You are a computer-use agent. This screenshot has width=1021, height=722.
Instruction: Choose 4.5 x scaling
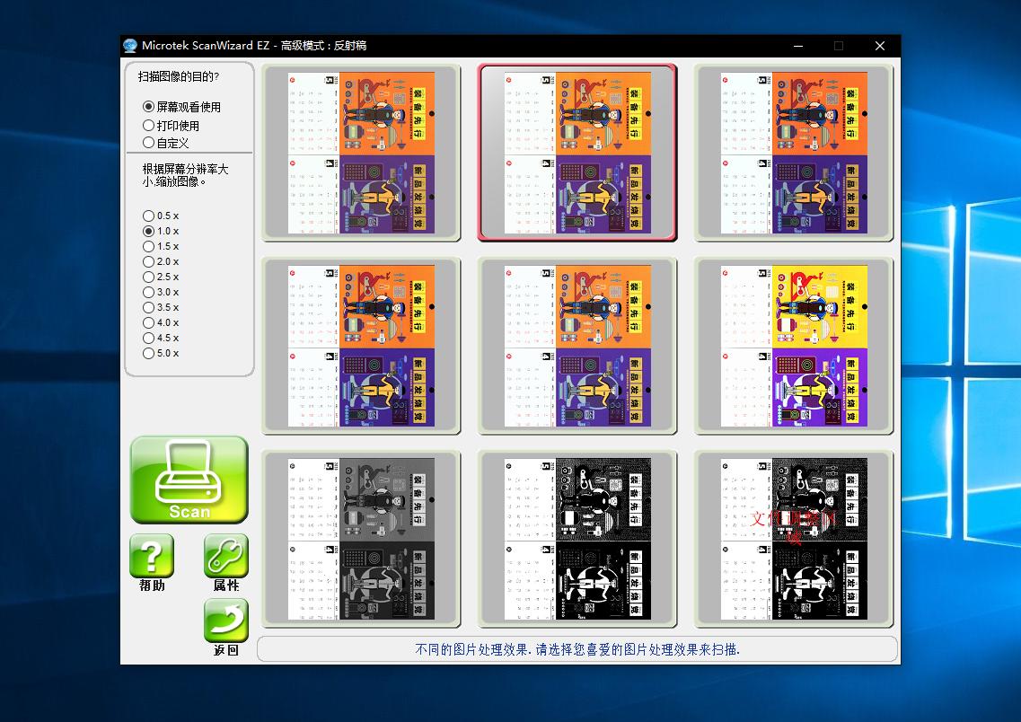coord(160,338)
